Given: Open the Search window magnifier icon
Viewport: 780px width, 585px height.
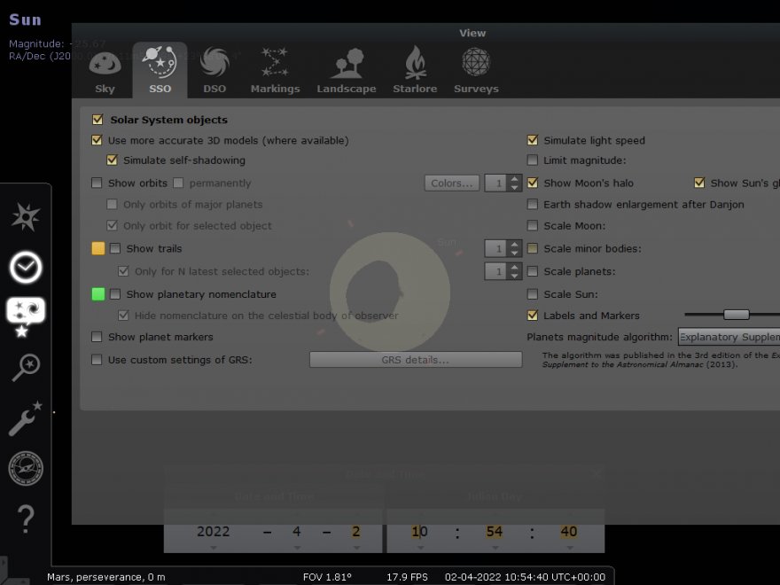Looking at the screenshot, I should click(x=26, y=367).
